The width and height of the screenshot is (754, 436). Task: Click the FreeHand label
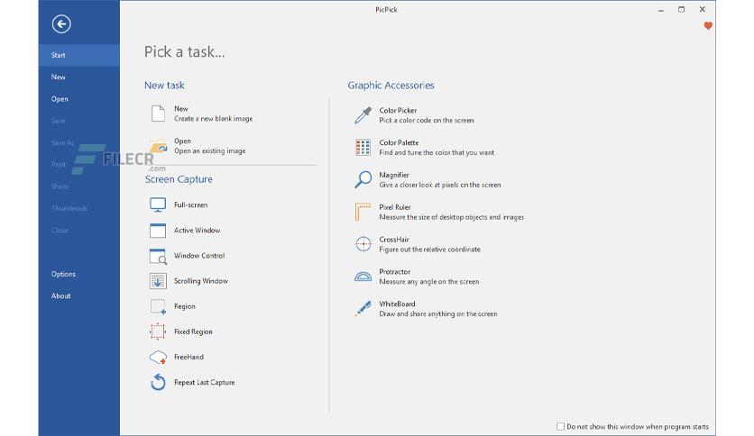188,358
